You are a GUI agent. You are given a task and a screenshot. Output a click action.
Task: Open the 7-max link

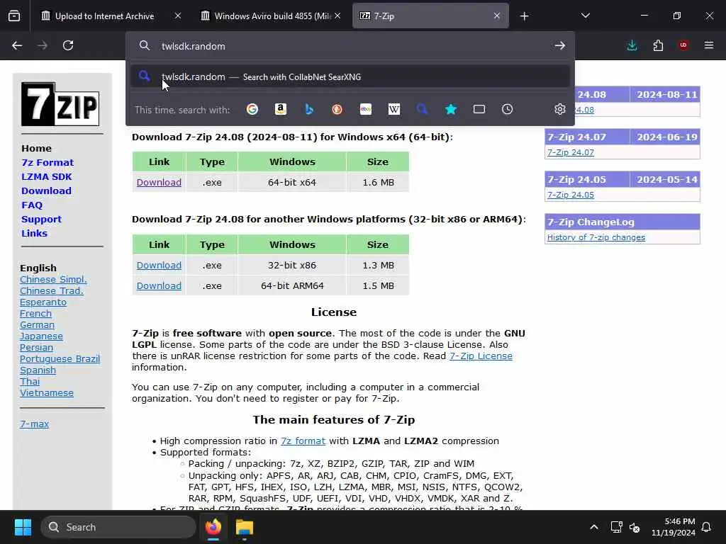(x=34, y=424)
